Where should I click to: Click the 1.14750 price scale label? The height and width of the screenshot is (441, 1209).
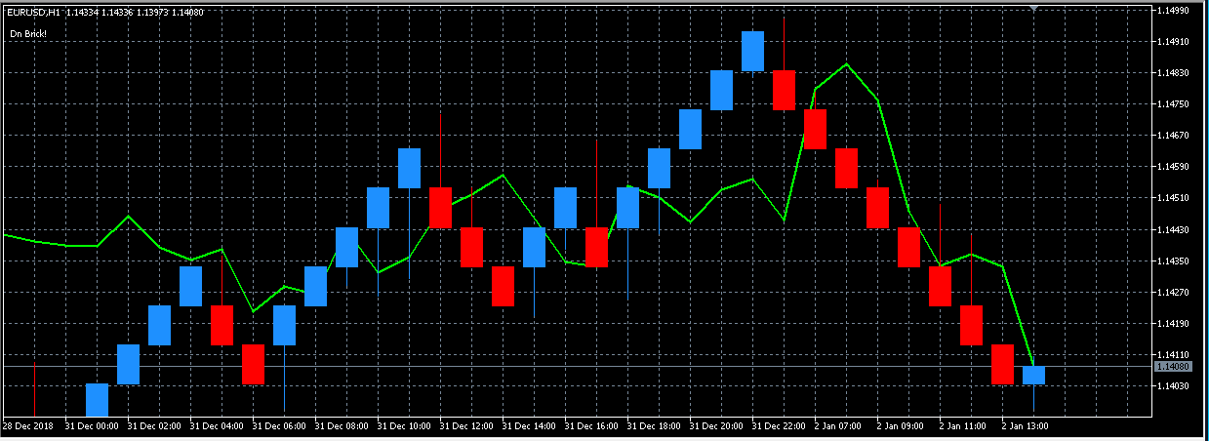(1172, 104)
